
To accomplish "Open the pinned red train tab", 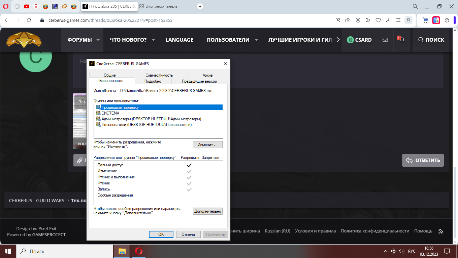I will tap(36, 6).
